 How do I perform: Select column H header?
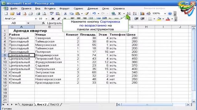(x=147, y=27)
